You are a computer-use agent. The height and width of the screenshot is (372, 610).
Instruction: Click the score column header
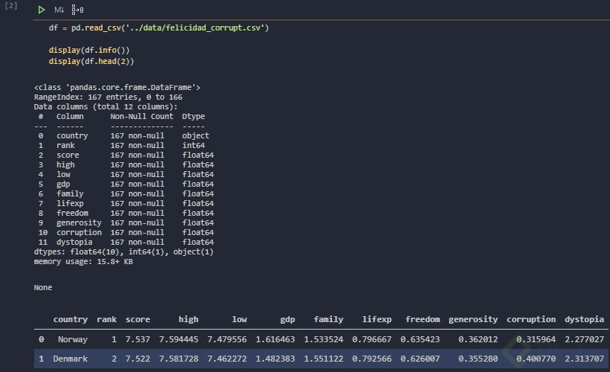tap(137, 319)
